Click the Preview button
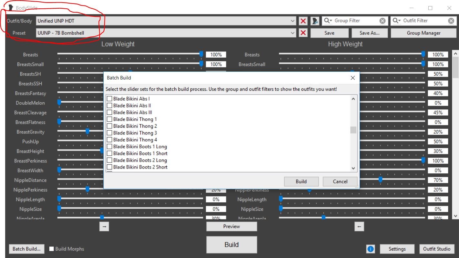The width and height of the screenshot is (459, 258). 232,226
